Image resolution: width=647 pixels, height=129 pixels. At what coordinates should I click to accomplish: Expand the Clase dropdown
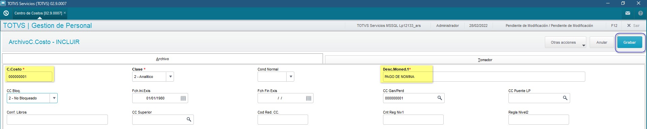(171, 77)
